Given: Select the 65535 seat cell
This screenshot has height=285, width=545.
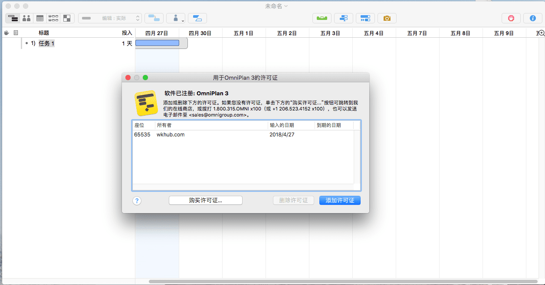Looking at the screenshot, I should tap(142, 135).
